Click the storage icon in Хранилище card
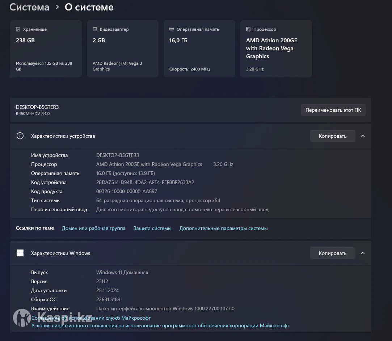Viewport: 392px width, 341px height. pos(18,29)
